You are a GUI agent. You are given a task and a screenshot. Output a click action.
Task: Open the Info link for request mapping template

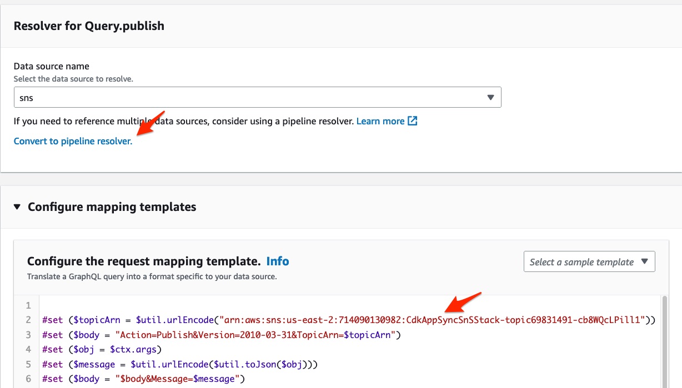click(x=278, y=261)
